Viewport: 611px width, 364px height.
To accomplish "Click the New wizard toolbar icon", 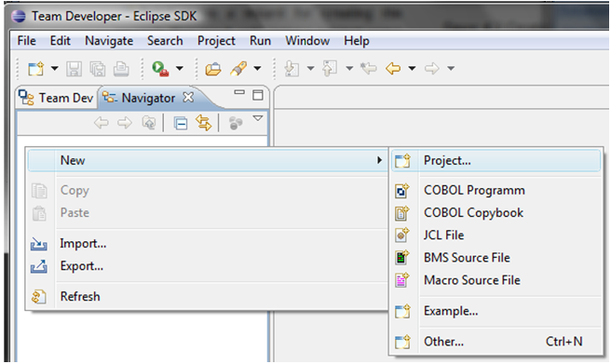I will (35, 69).
